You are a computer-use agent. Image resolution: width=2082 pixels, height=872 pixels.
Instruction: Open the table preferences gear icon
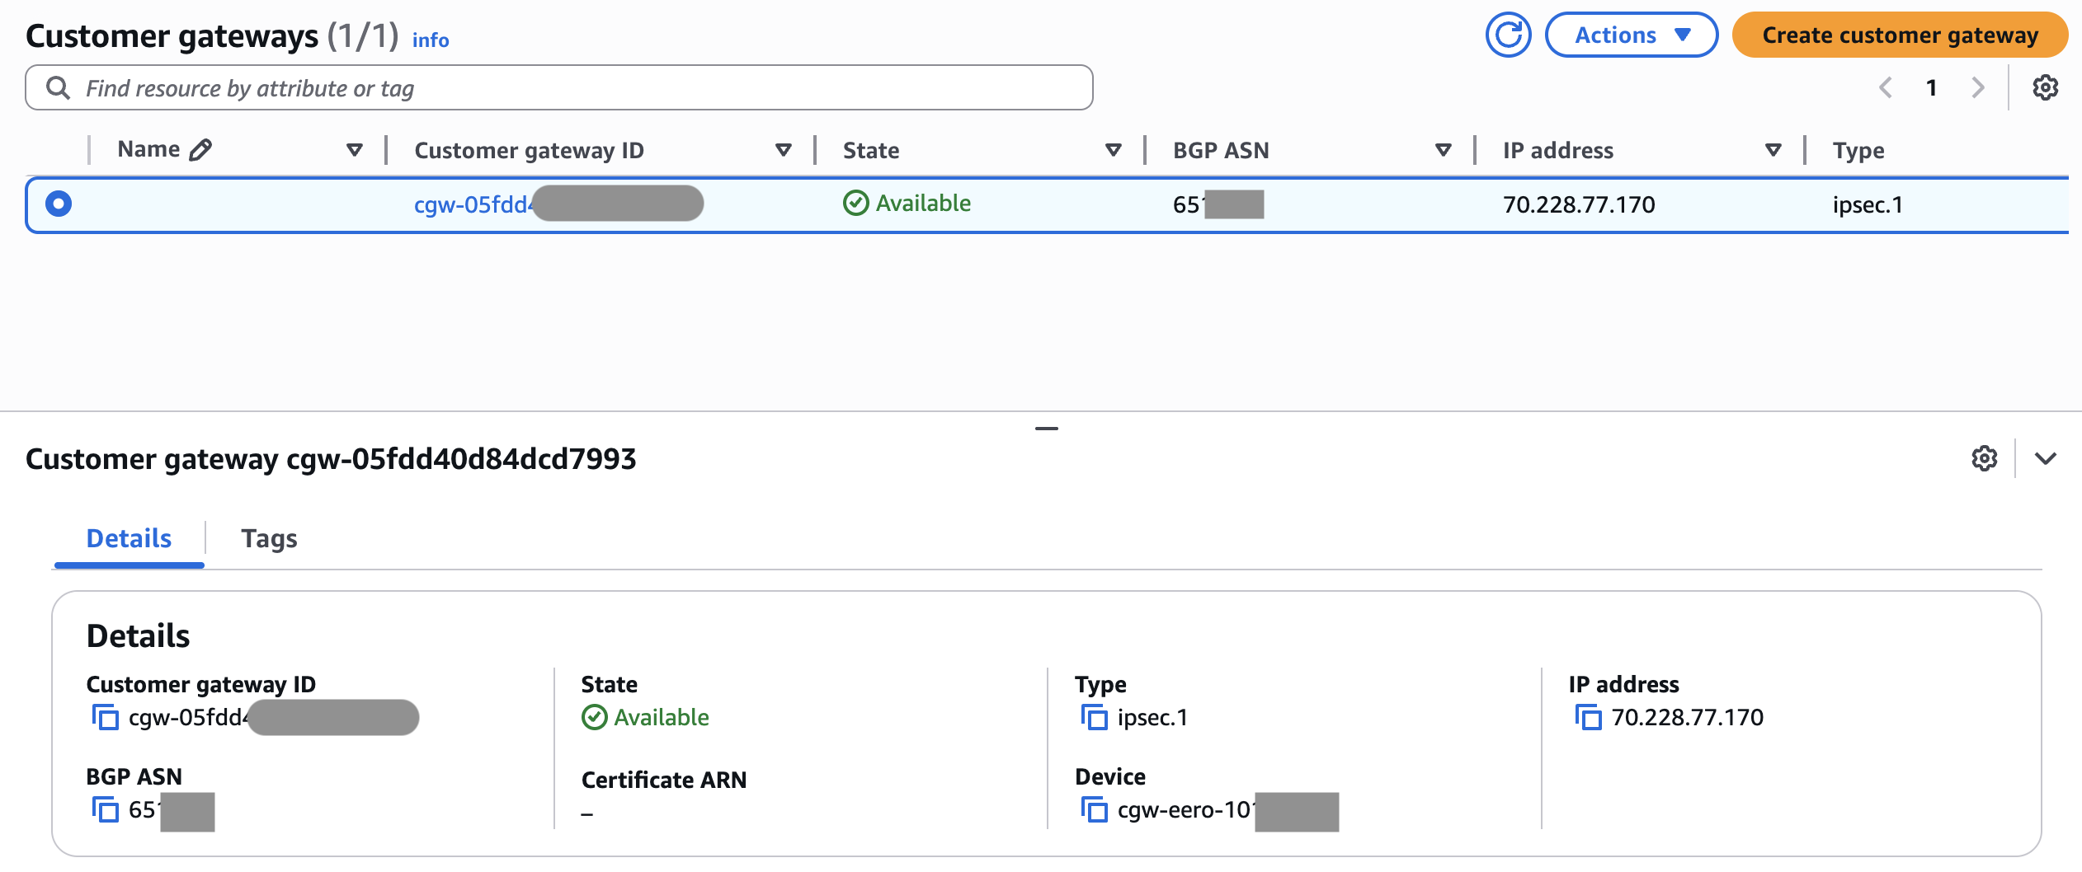coord(2046,87)
